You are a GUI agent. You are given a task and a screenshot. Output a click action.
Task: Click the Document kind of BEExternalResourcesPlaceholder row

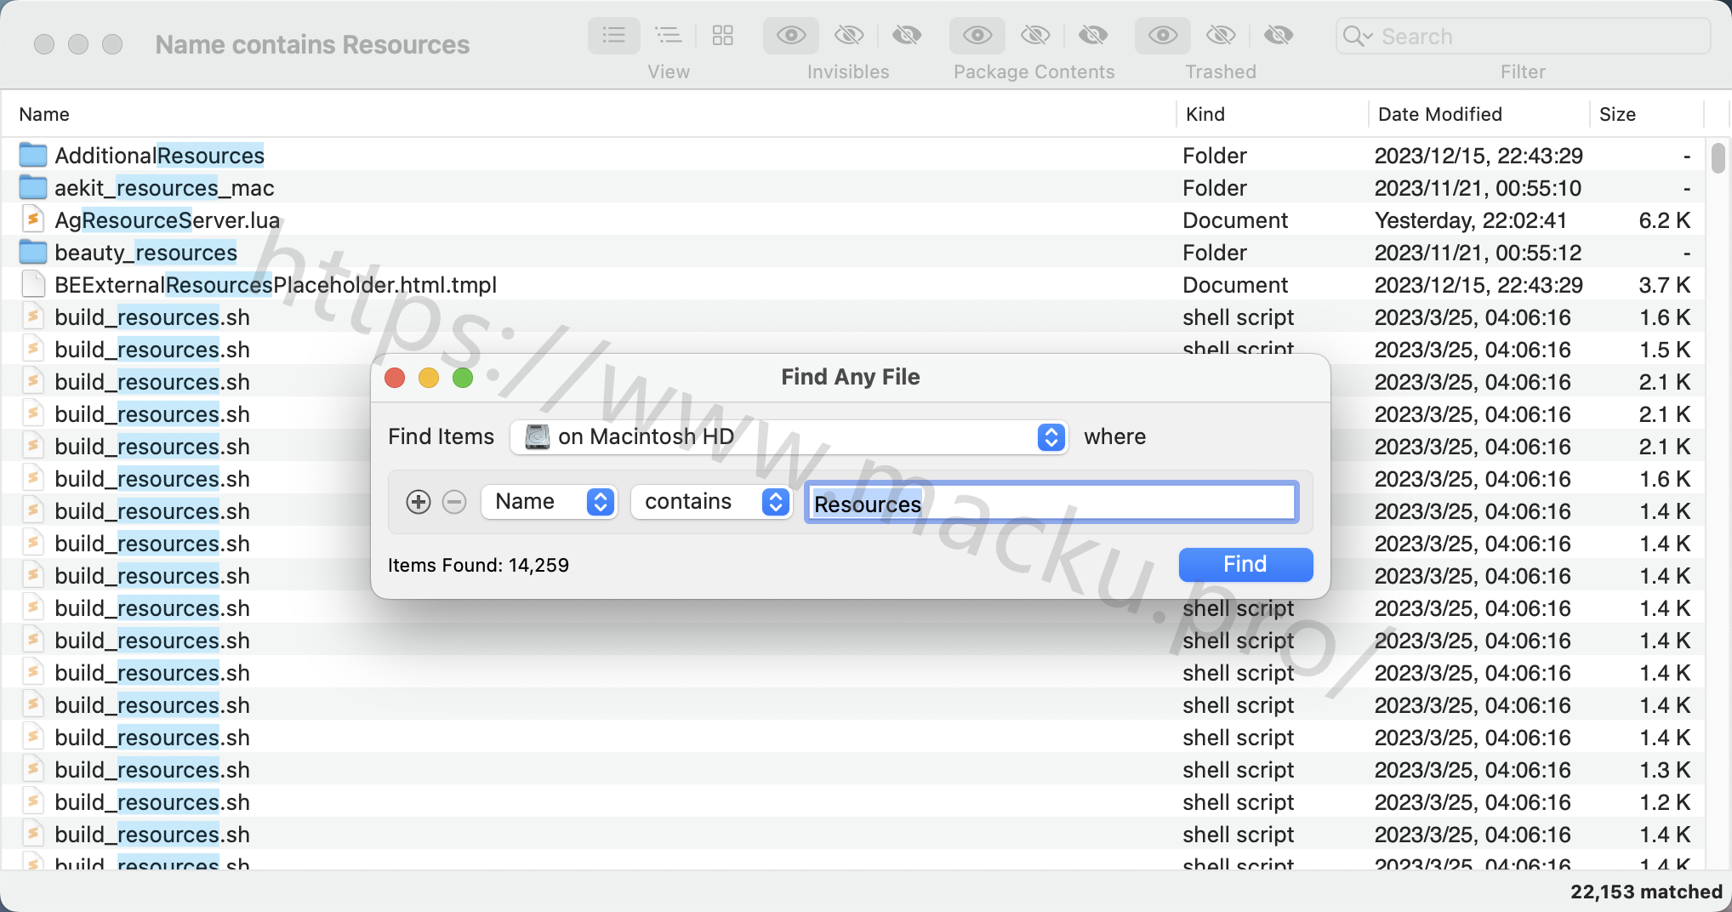click(x=1235, y=285)
